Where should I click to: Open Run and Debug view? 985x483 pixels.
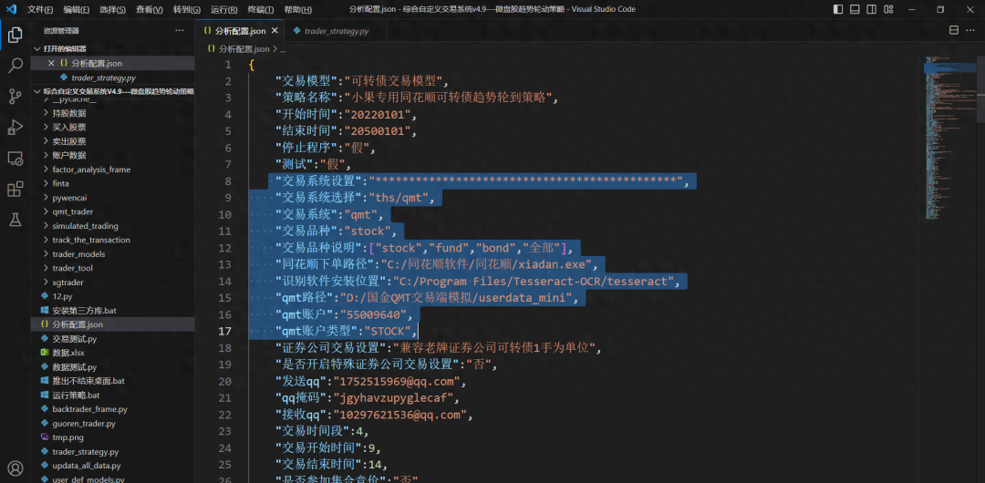(x=16, y=128)
